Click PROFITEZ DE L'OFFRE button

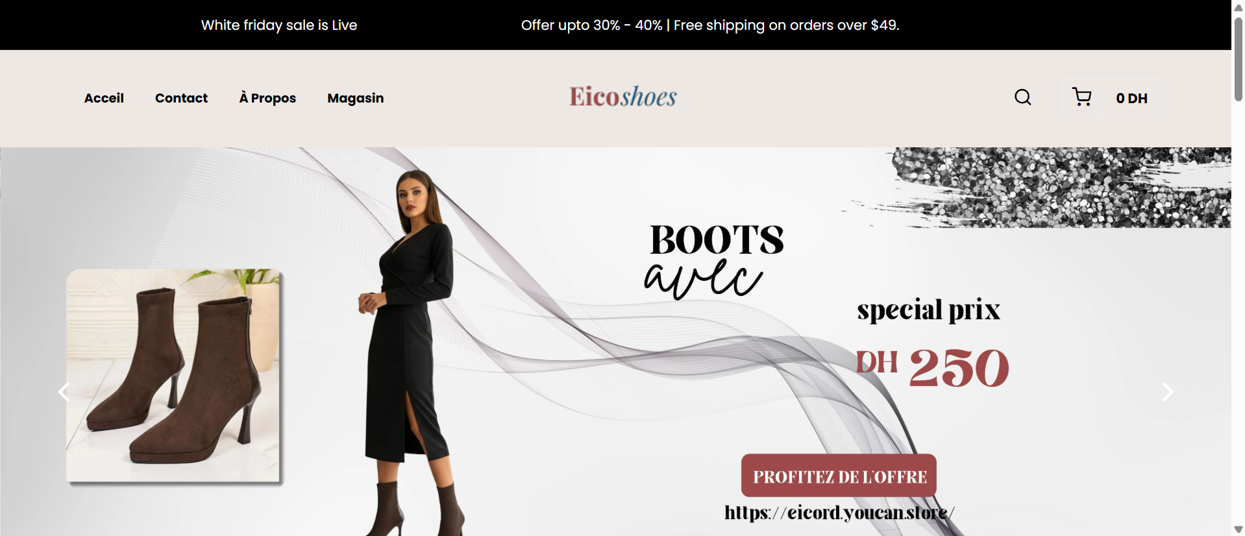pyautogui.click(x=839, y=476)
